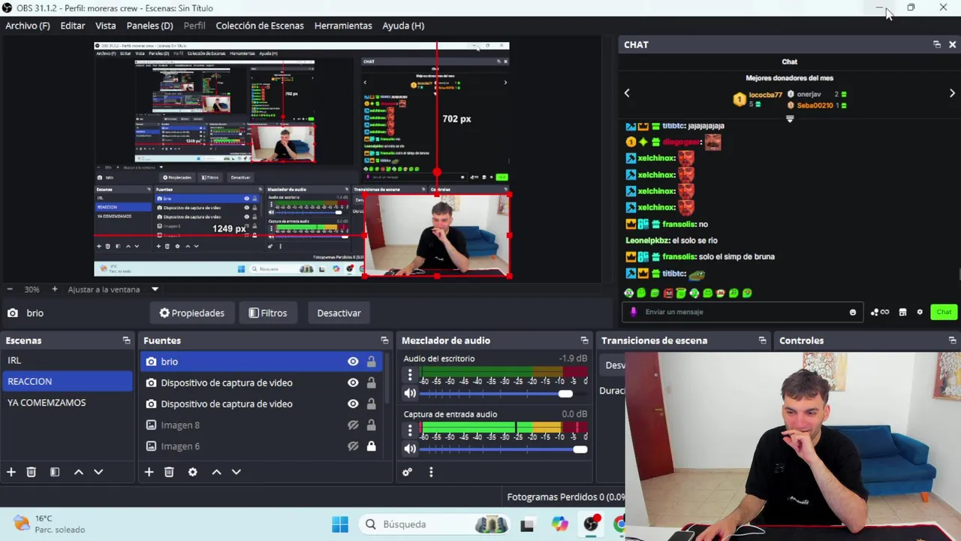This screenshot has width=961, height=541.
Task: Open Herramientas menu
Action: click(x=343, y=26)
